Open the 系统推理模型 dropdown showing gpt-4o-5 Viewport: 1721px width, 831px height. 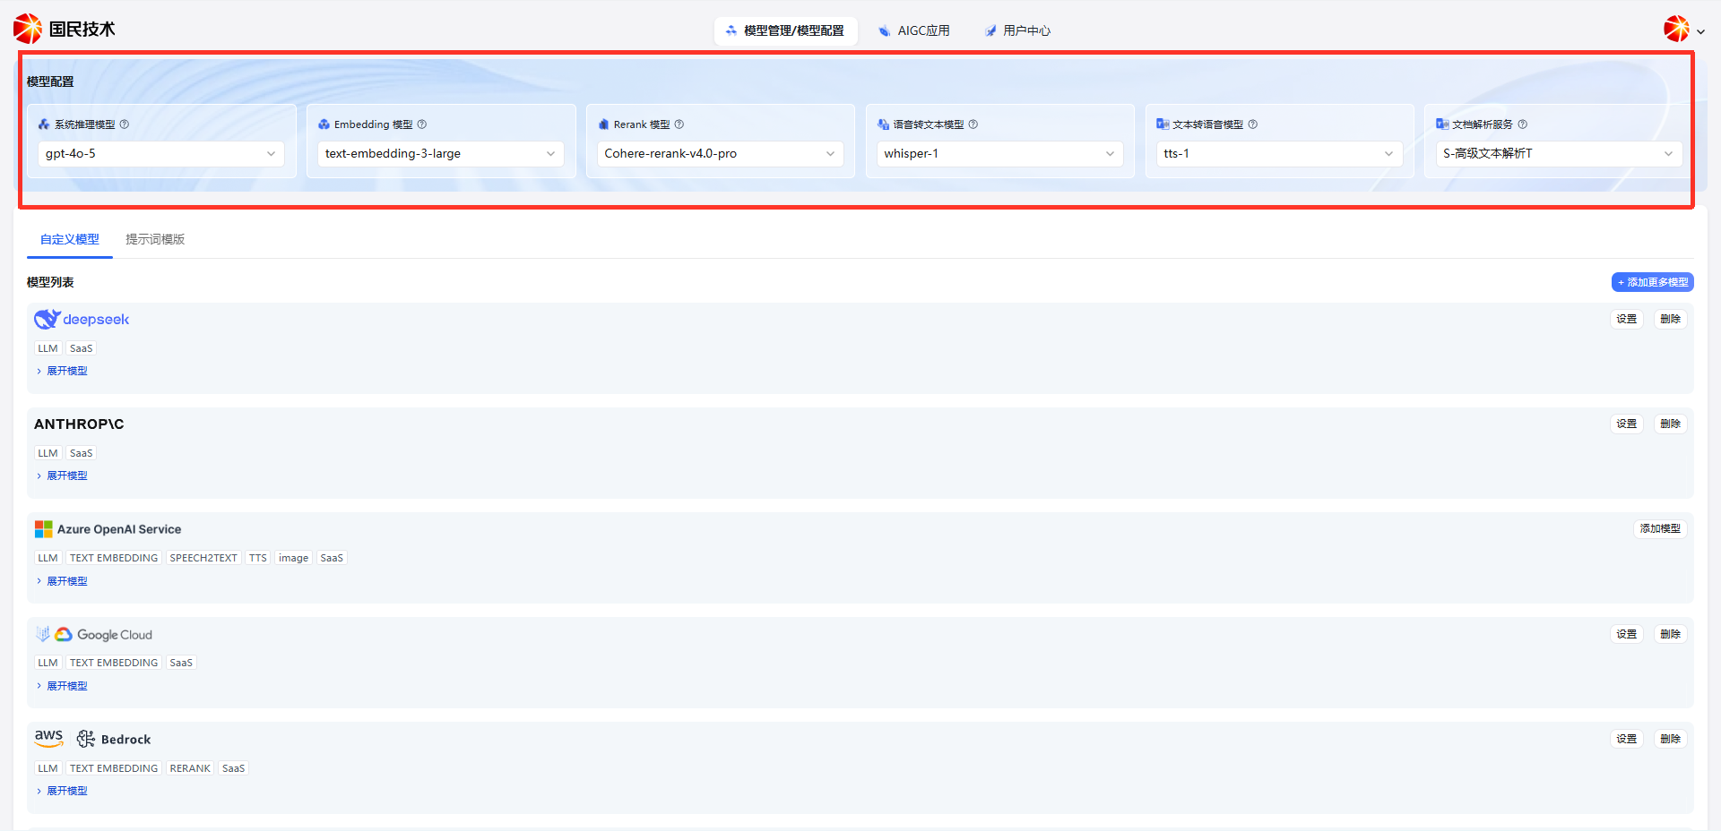tap(161, 154)
